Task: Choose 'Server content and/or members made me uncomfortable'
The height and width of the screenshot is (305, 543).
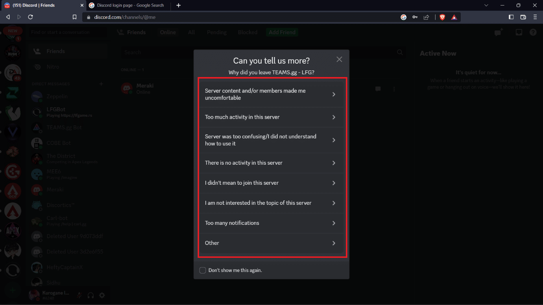Action: coord(271,94)
